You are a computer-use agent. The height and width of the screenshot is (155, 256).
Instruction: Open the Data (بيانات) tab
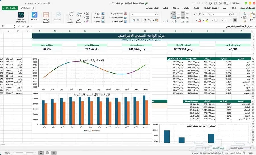(186, 8)
